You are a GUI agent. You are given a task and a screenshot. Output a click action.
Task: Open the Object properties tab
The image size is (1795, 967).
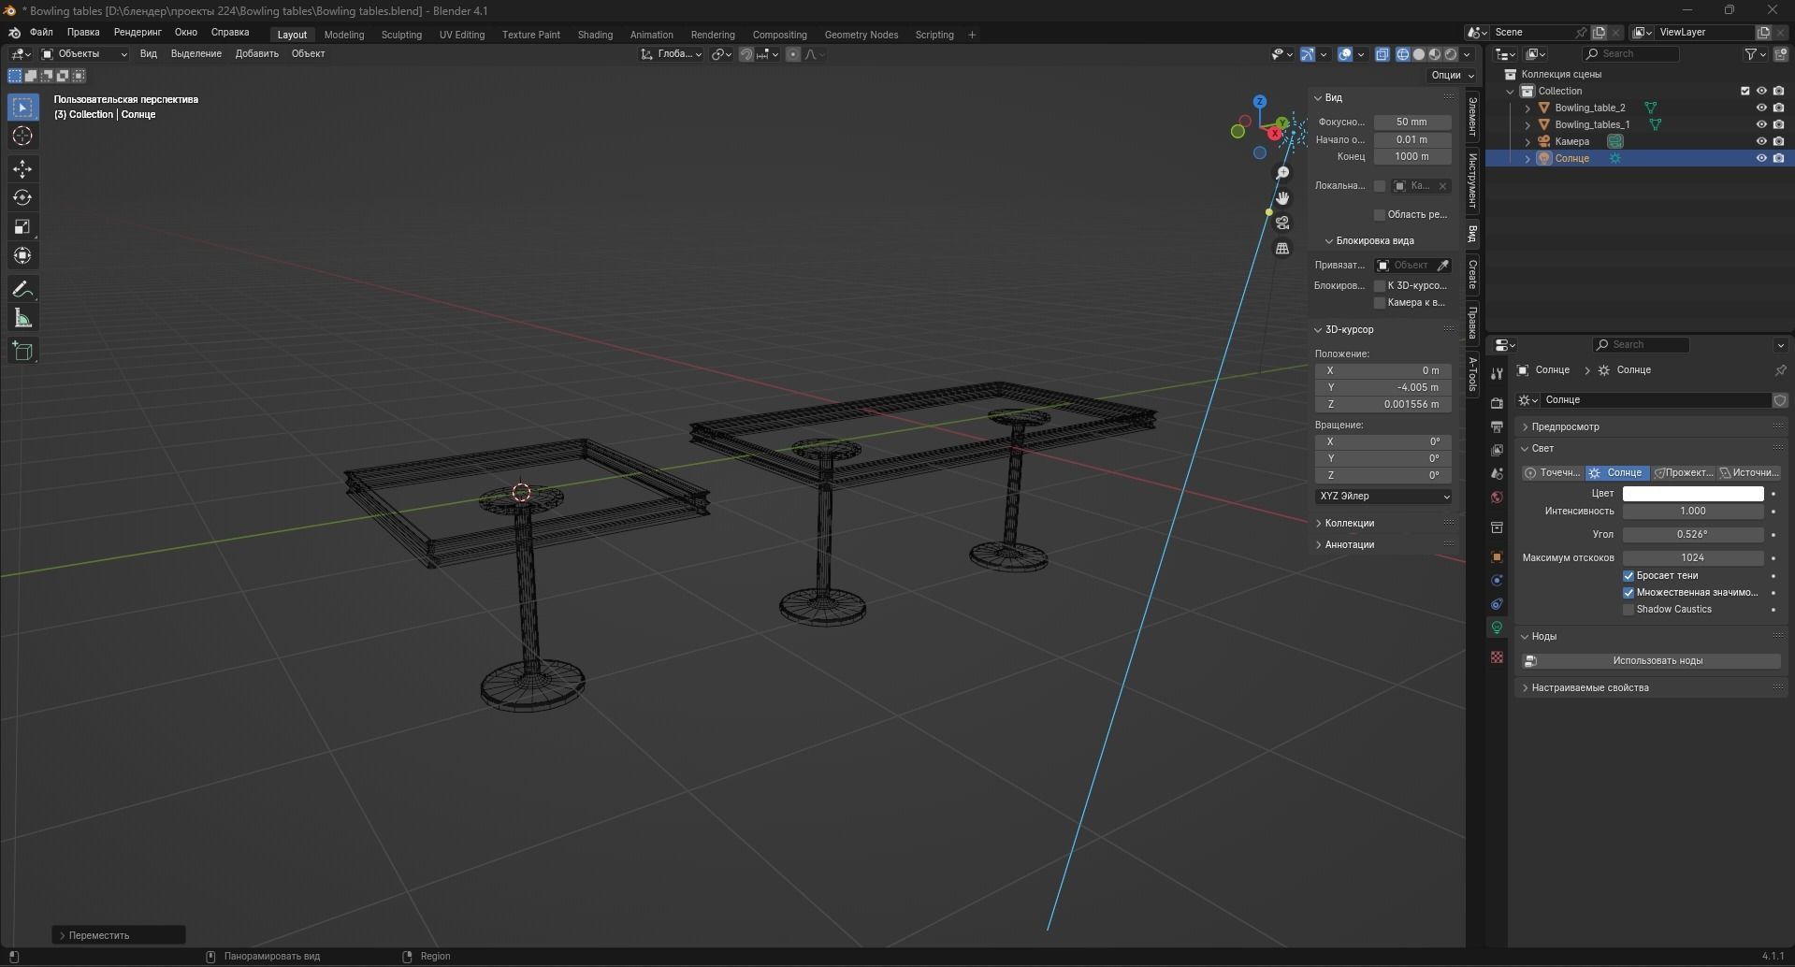[x=1497, y=557]
